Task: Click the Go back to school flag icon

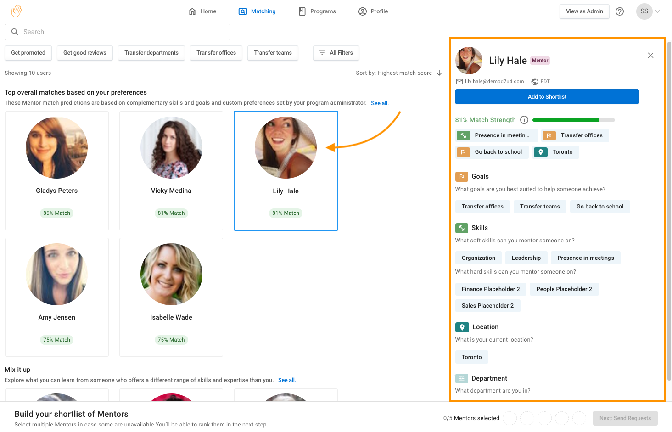Action: [463, 152]
